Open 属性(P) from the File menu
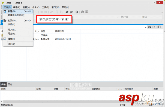 click(18, 39)
